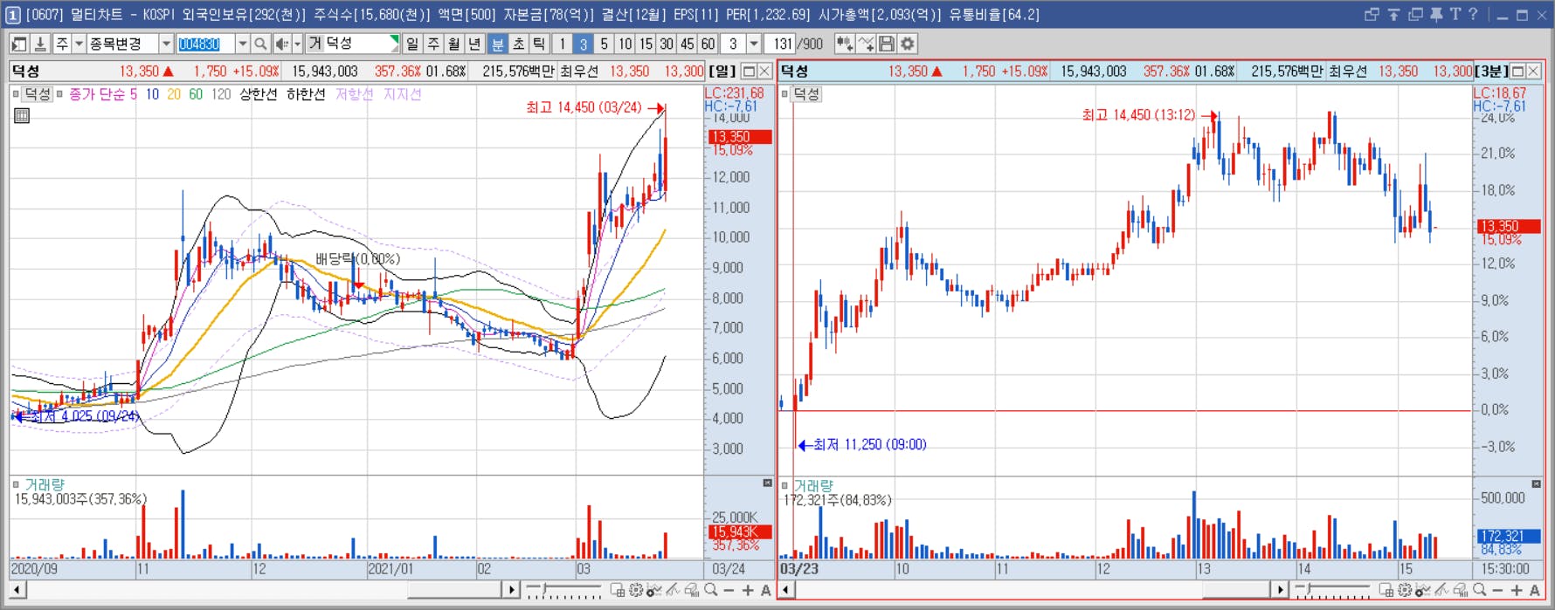Toggle the 분 (minute) period button
1555x610 pixels.
coord(497,44)
